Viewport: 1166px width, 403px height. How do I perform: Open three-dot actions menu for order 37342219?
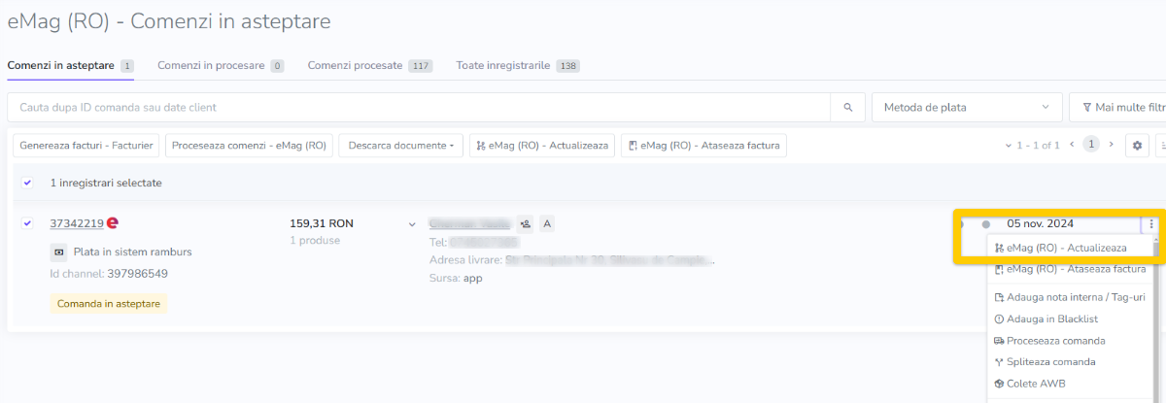pyautogui.click(x=1151, y=224)
